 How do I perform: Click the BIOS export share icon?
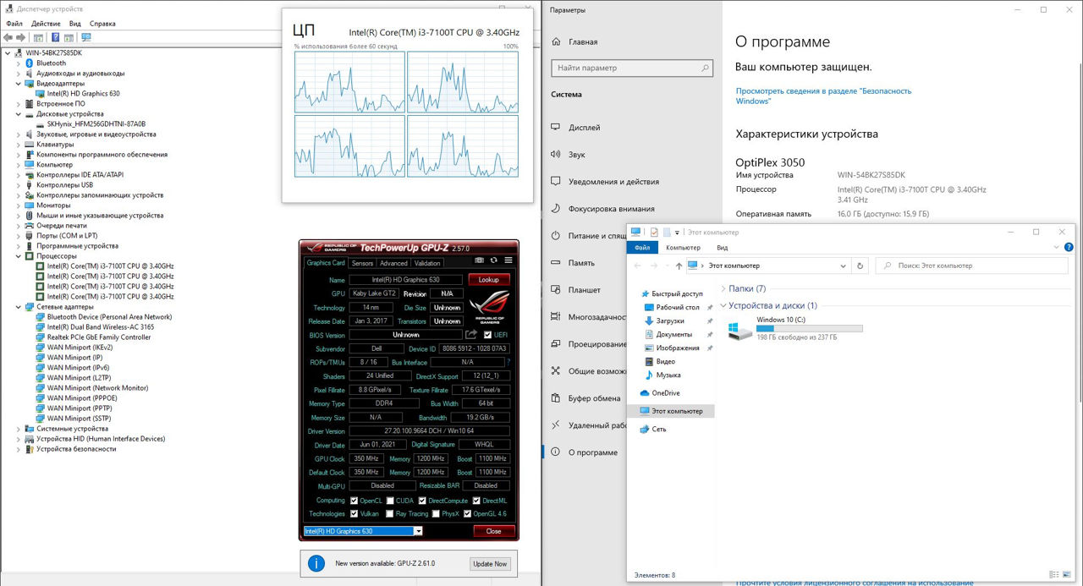click(x=471, y=335)
